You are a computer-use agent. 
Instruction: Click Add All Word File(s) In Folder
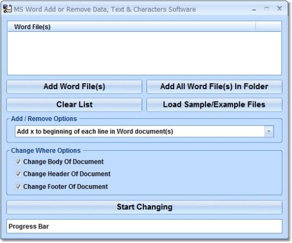point(214,86)
